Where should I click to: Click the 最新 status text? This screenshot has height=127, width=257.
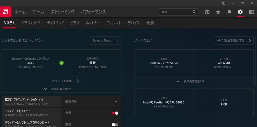click(x=92, y=63)
